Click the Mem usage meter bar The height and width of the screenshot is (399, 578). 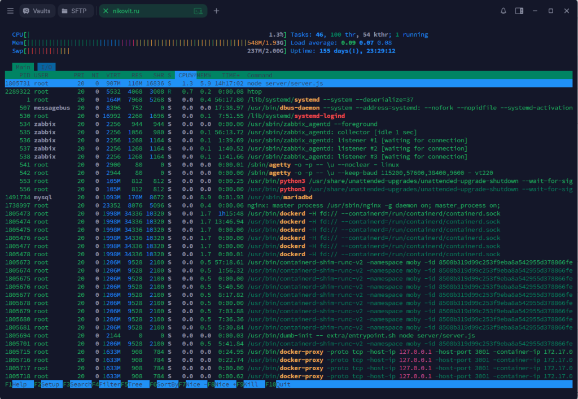click(149, 43)
